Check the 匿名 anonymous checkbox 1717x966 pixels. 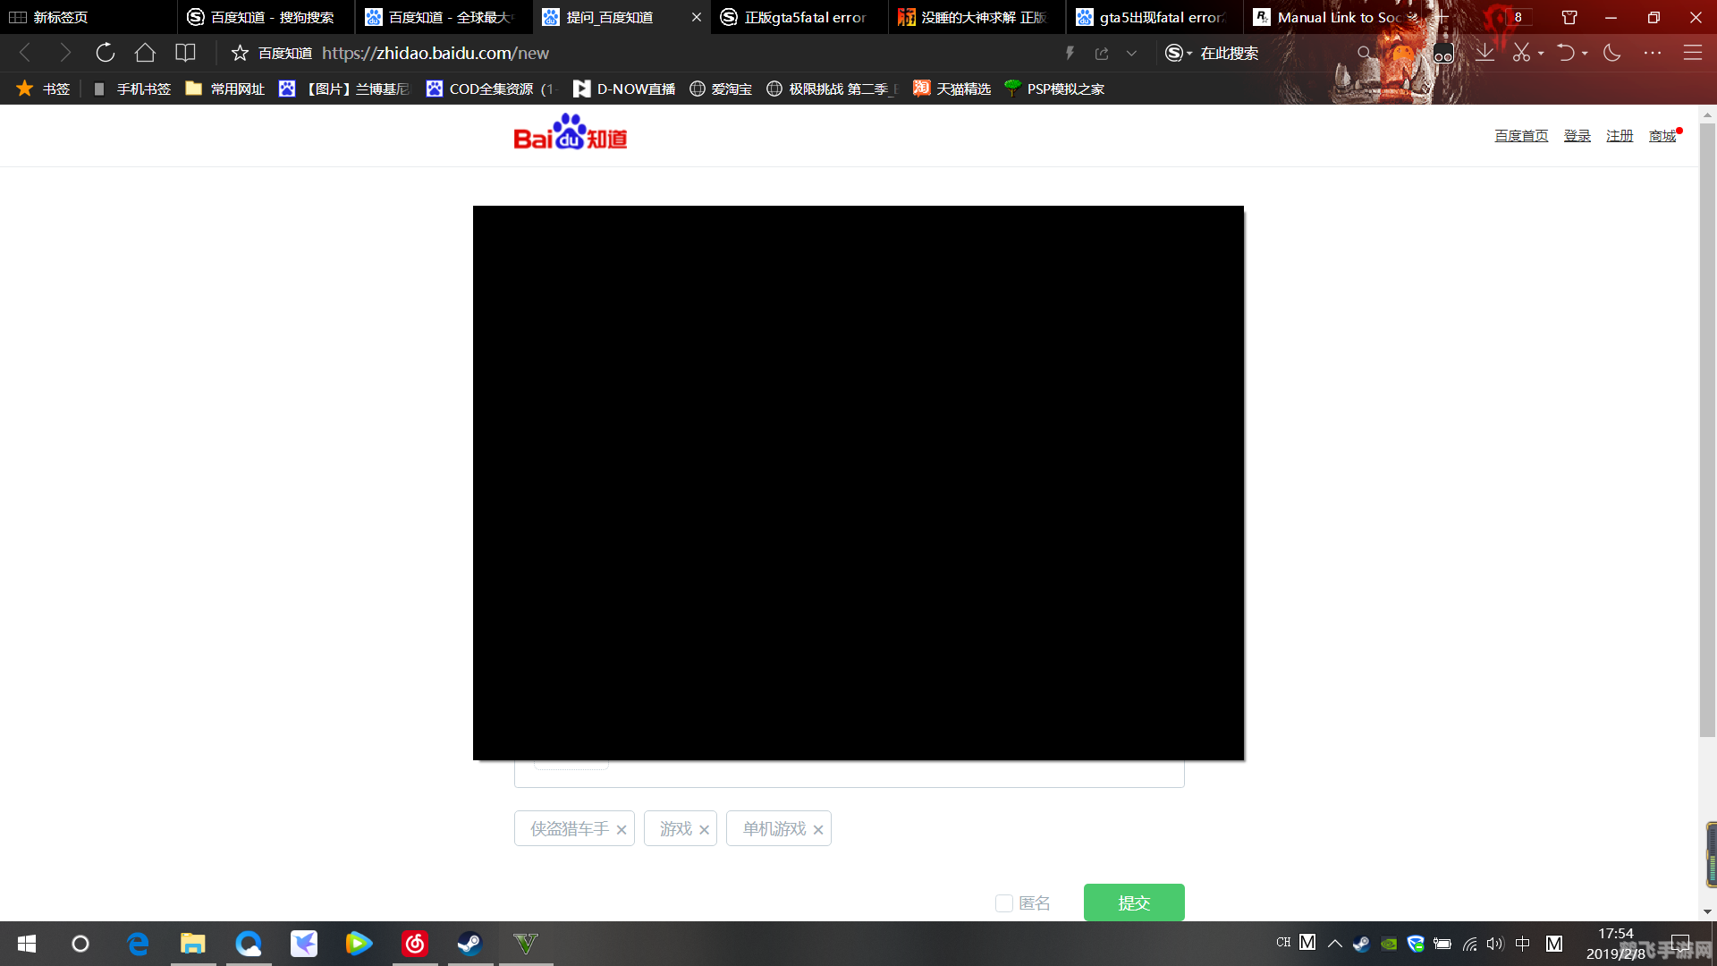pyautogui.click(x=1004, y=903)
